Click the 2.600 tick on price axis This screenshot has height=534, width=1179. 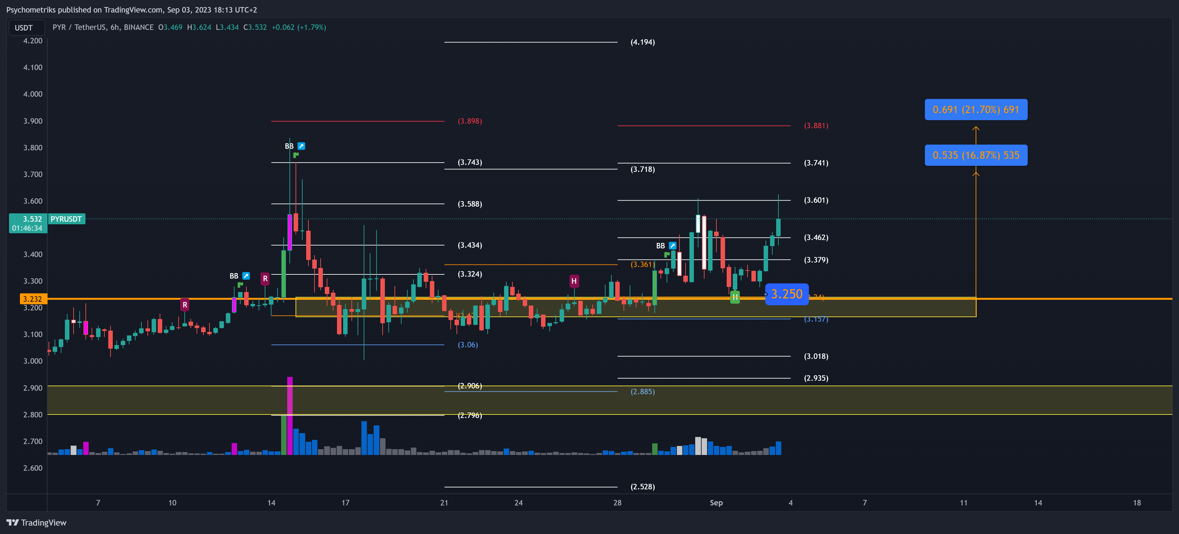coord(33,468)
